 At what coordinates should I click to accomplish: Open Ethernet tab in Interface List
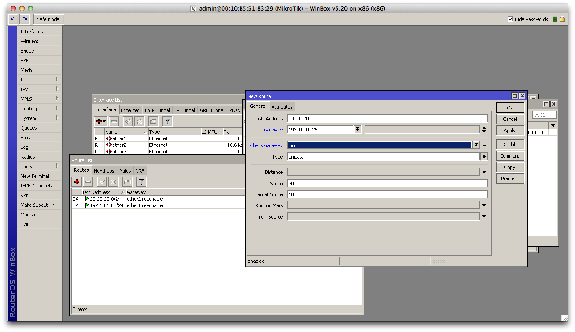click(x=130, y=110)
